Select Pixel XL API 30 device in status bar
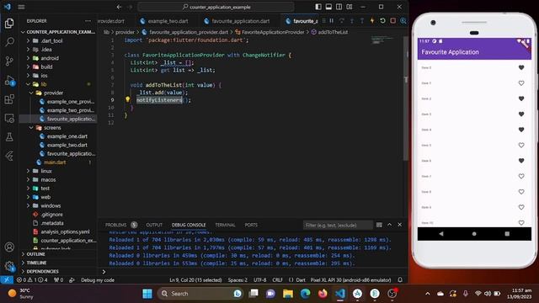The height and width of the screenshot is (303, 539). click(x=350, y=280)
